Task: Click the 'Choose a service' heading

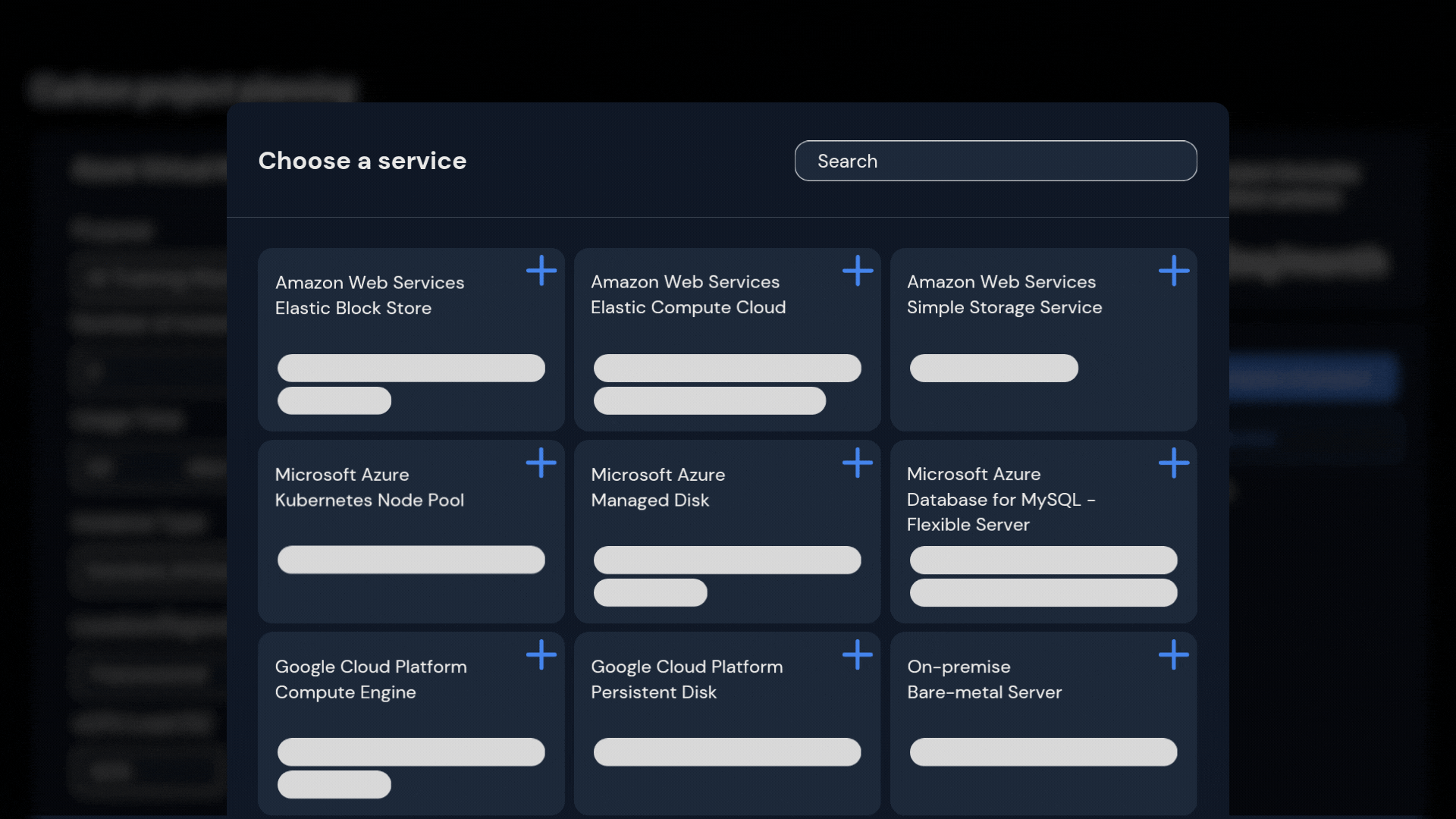Action: point(362,161)
